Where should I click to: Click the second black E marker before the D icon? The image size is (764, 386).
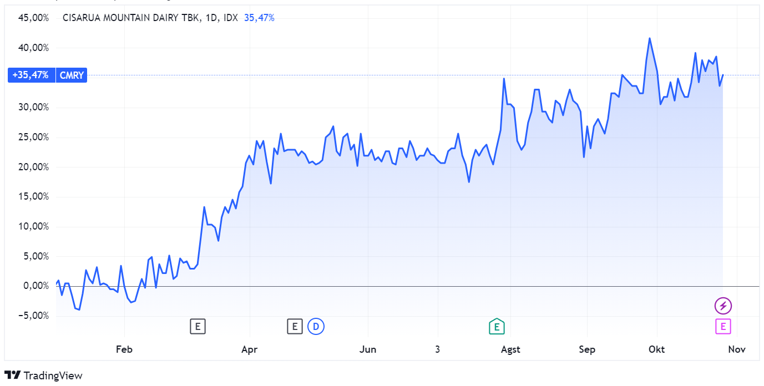point(295,327)
